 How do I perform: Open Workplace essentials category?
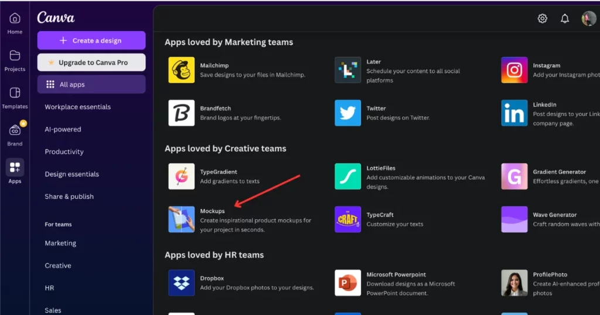(78, 107)
